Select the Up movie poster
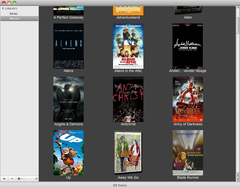The image size is (240, 188). click(69, 153)
